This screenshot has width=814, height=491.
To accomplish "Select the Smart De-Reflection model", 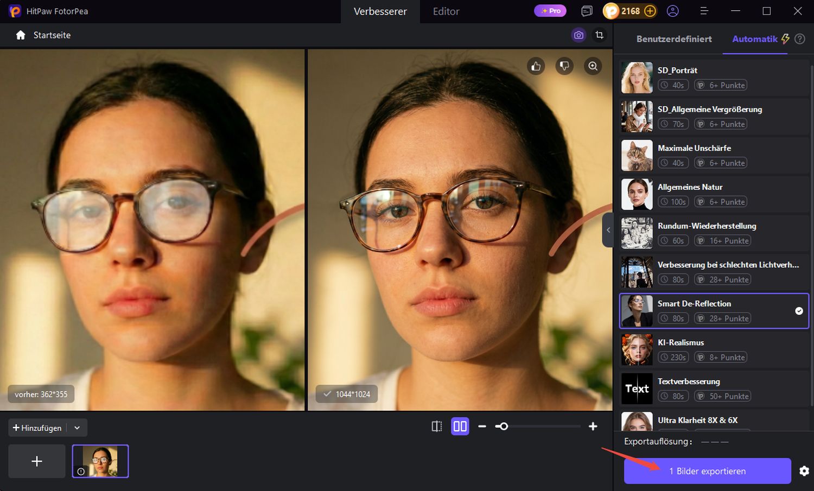I will (714, 311).
